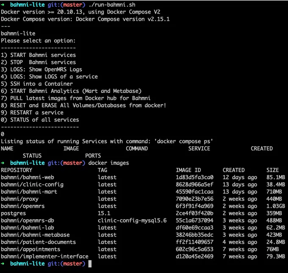
Task: Click the terminal cursor block at last prompt
Action: 90,264
